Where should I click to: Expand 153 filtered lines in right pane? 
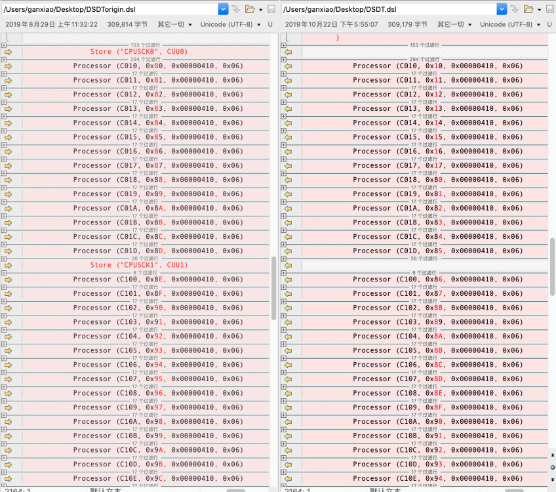pos(284,45)
